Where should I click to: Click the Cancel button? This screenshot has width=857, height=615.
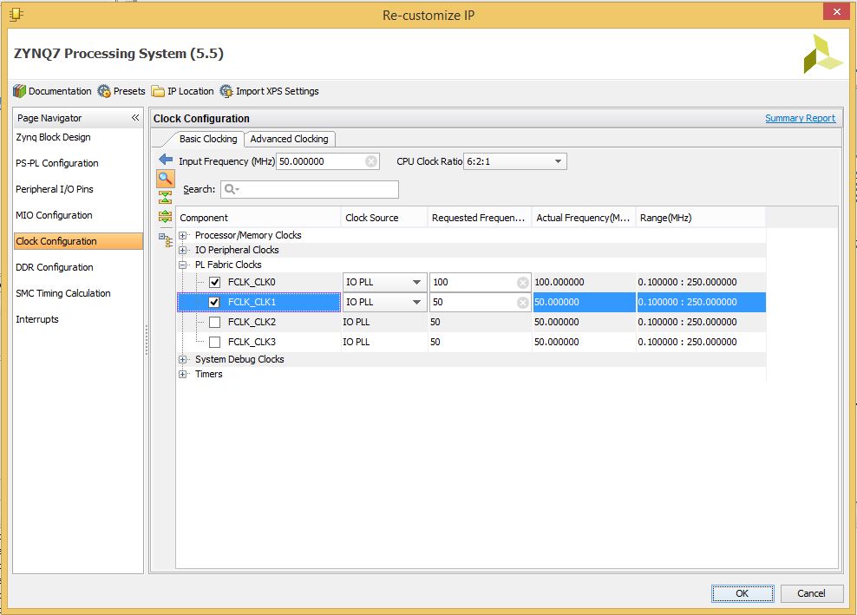[811, 593]
